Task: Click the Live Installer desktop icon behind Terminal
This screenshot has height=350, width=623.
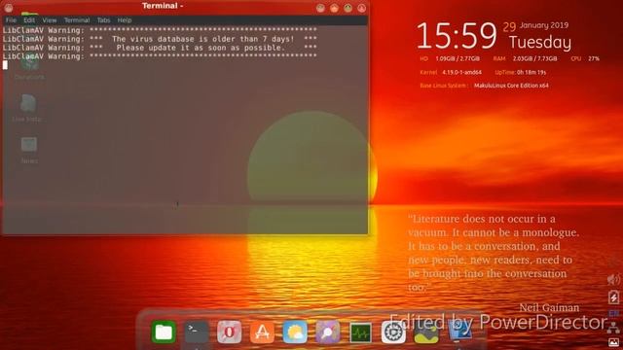Action: click(x=27, y=107)
